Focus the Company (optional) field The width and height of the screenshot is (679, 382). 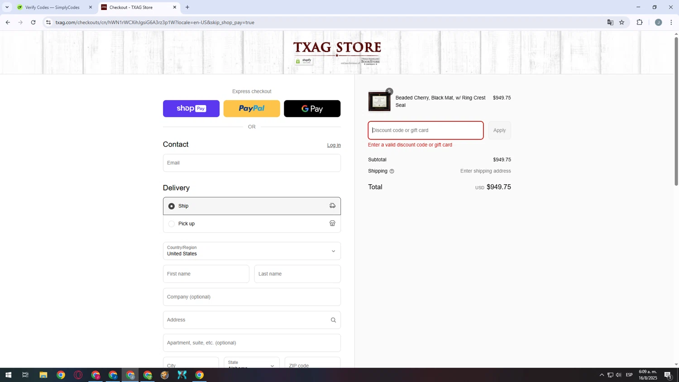[x=252, y=297]
